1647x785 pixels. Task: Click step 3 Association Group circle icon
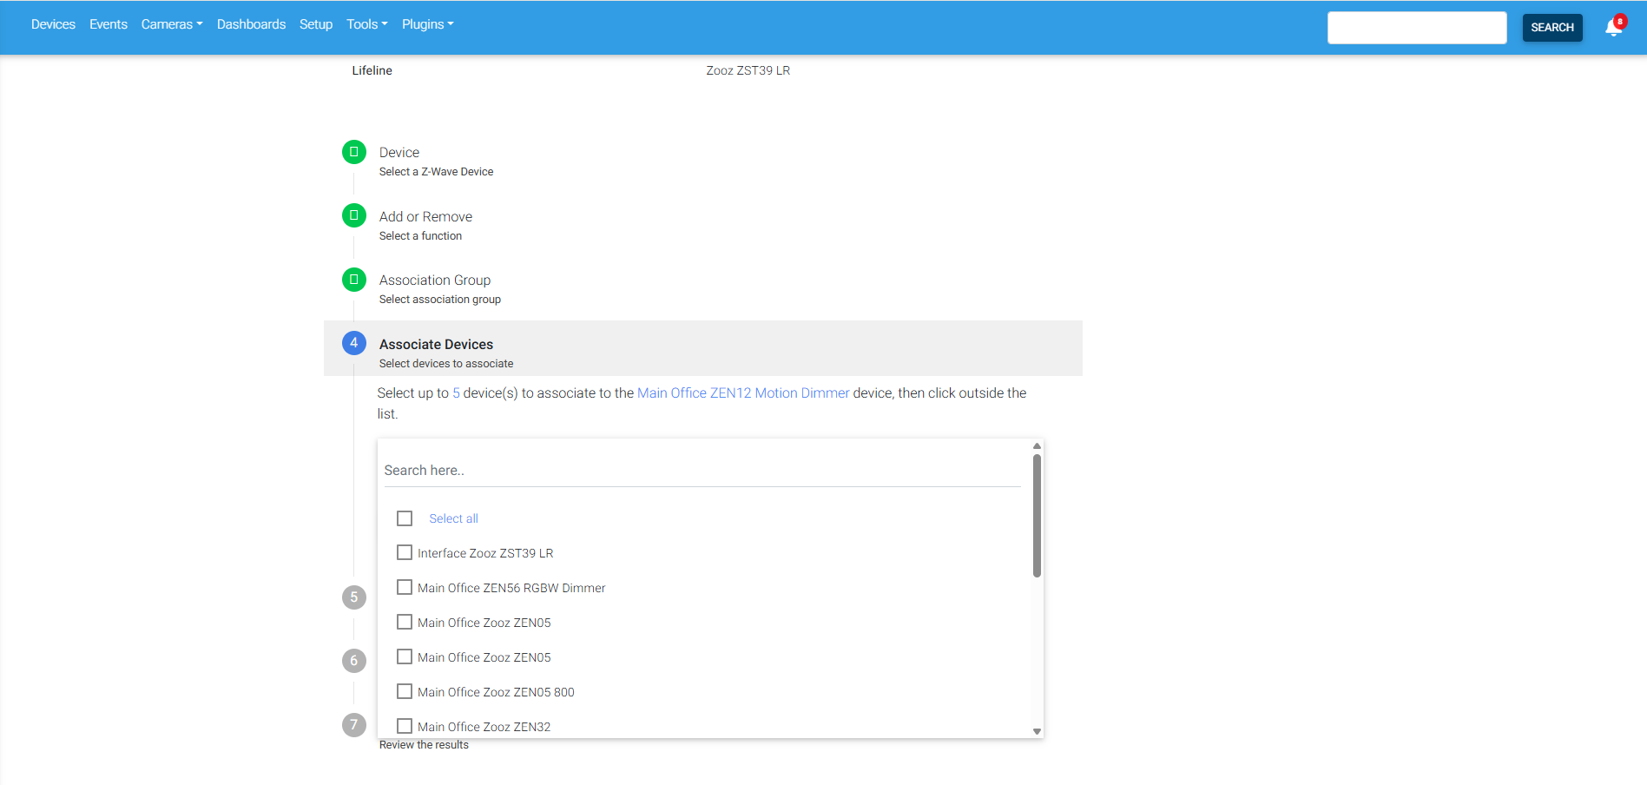tap(354, 280)
